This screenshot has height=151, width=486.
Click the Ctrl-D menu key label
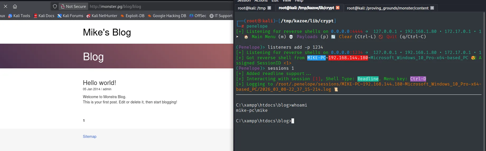pyautogui.click(x=418, y=79)
